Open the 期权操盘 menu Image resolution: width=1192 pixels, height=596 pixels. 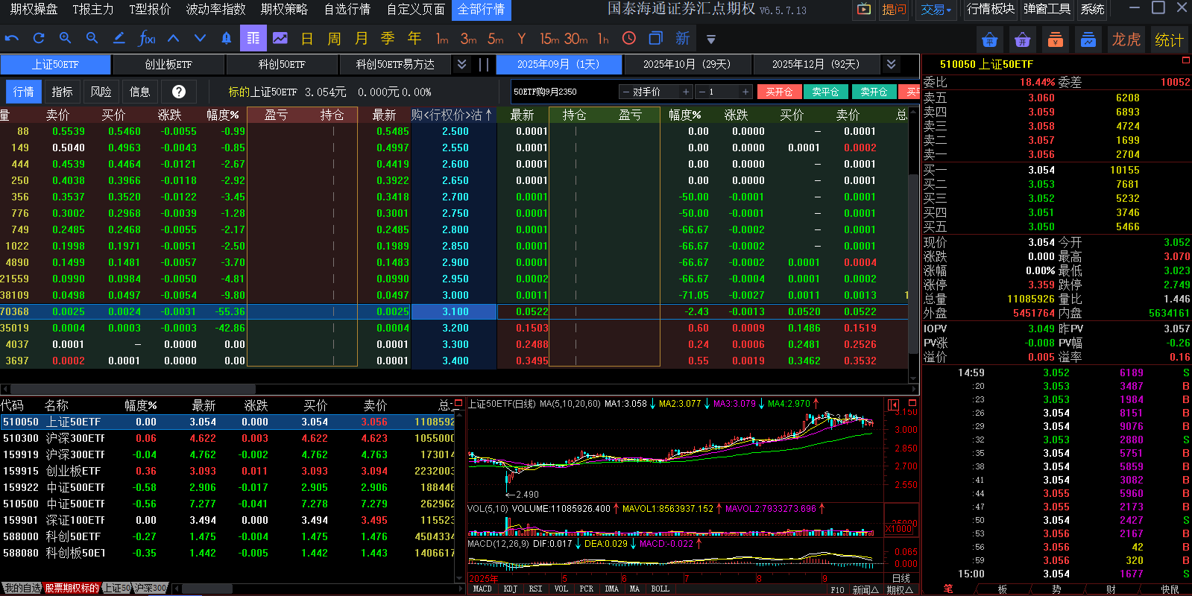(34, 9)
